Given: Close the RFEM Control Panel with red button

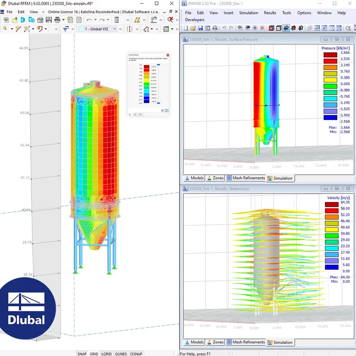Looking at the screenshot, I should coord(168,55).
